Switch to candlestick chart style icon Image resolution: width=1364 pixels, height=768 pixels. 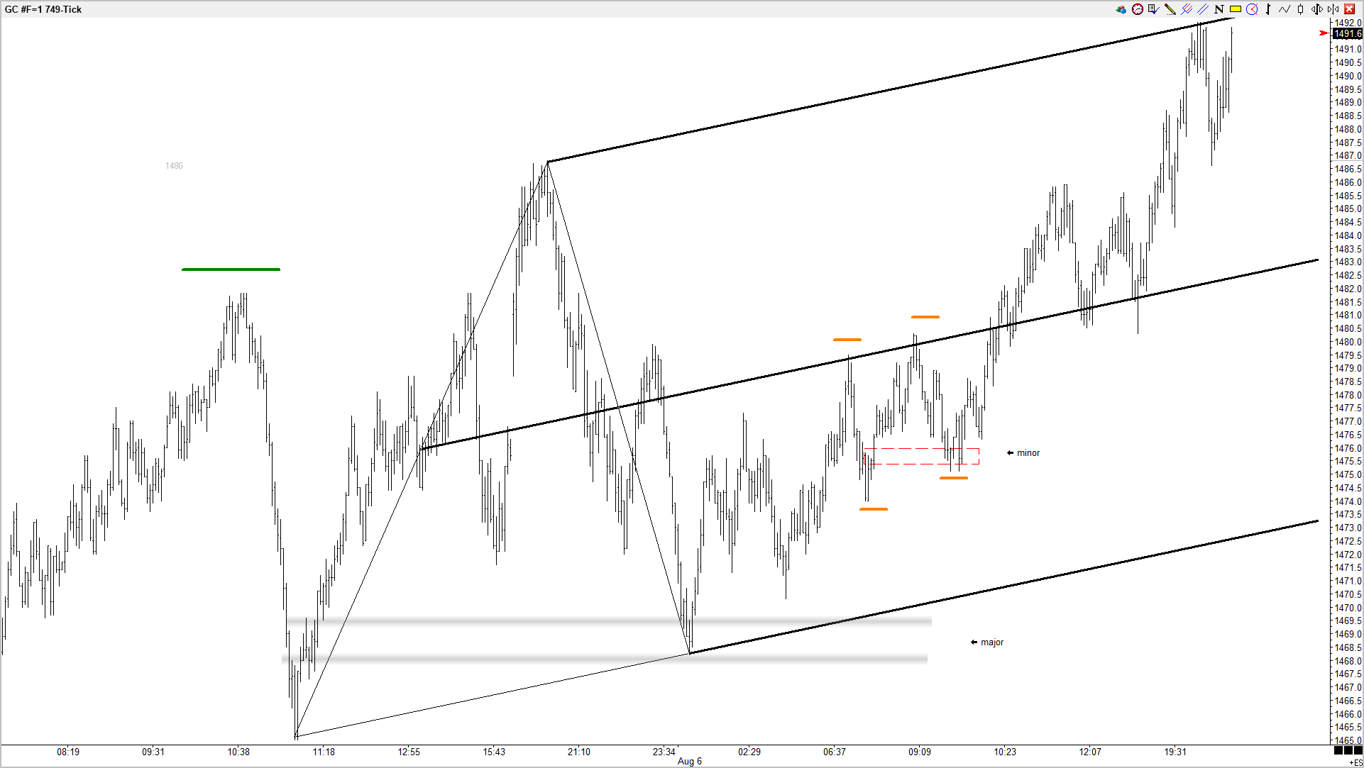(1300, 9)
